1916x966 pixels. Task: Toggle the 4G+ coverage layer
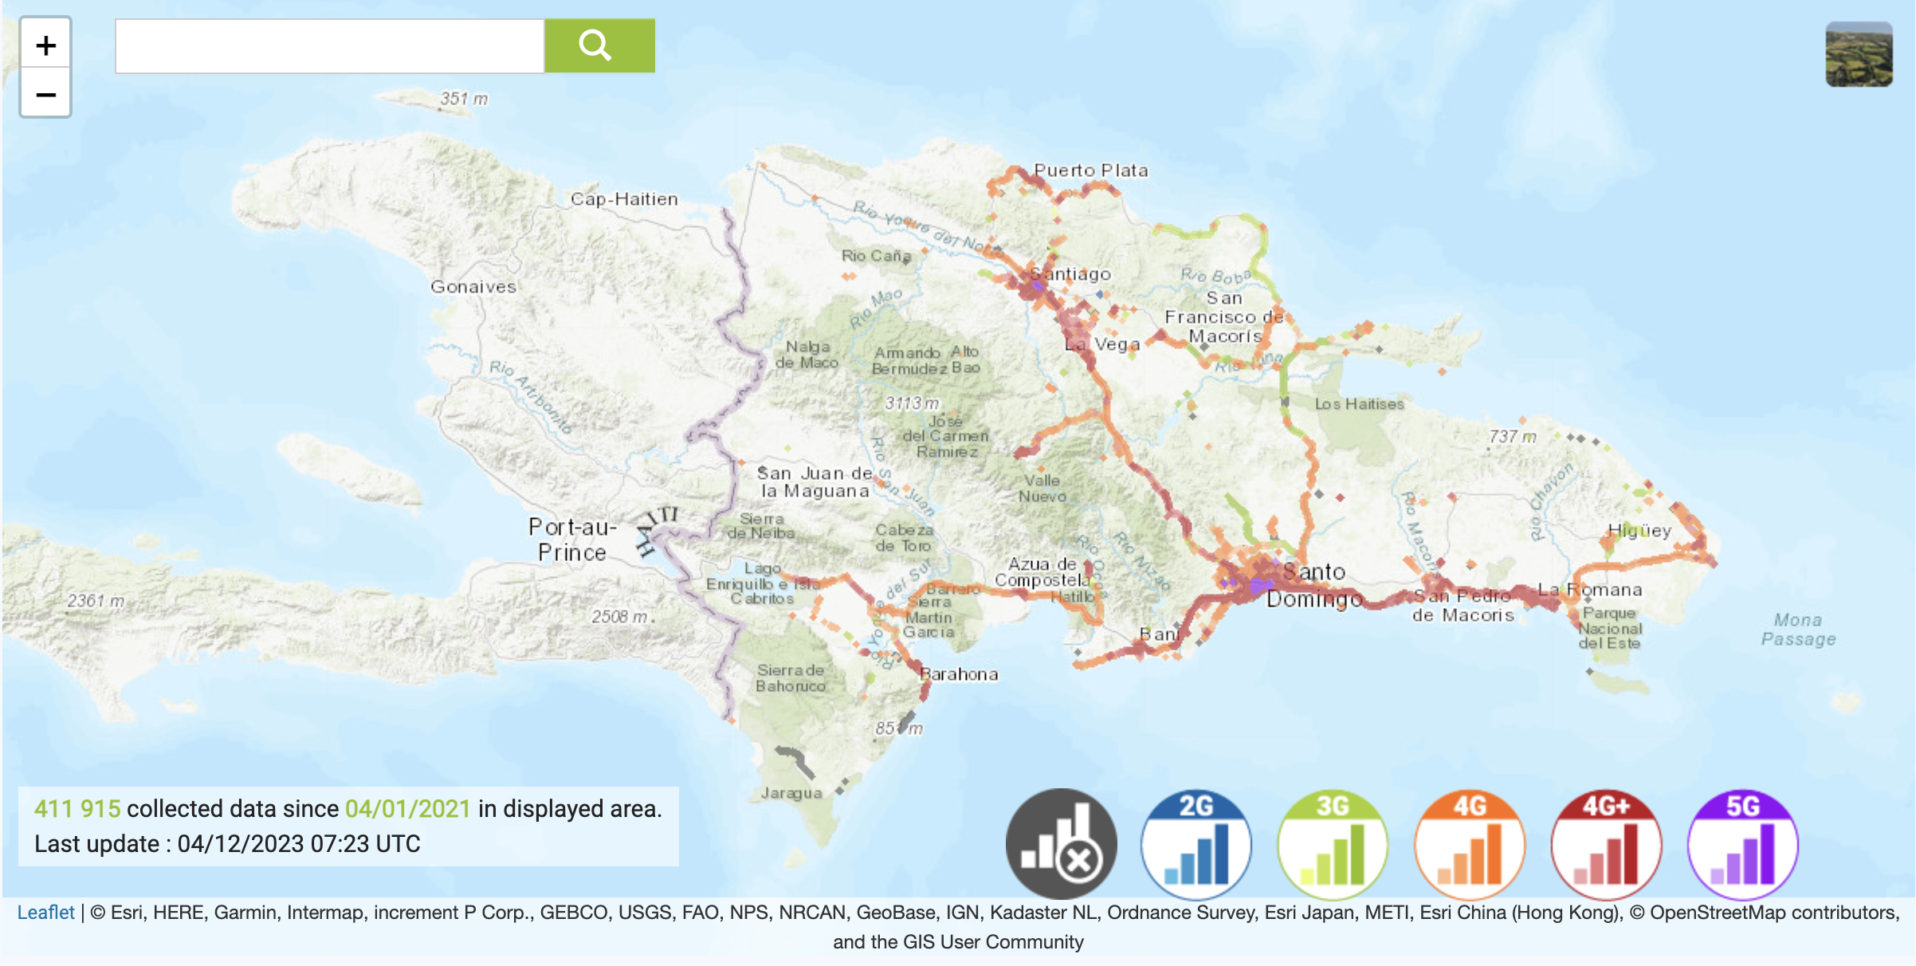1605,844
